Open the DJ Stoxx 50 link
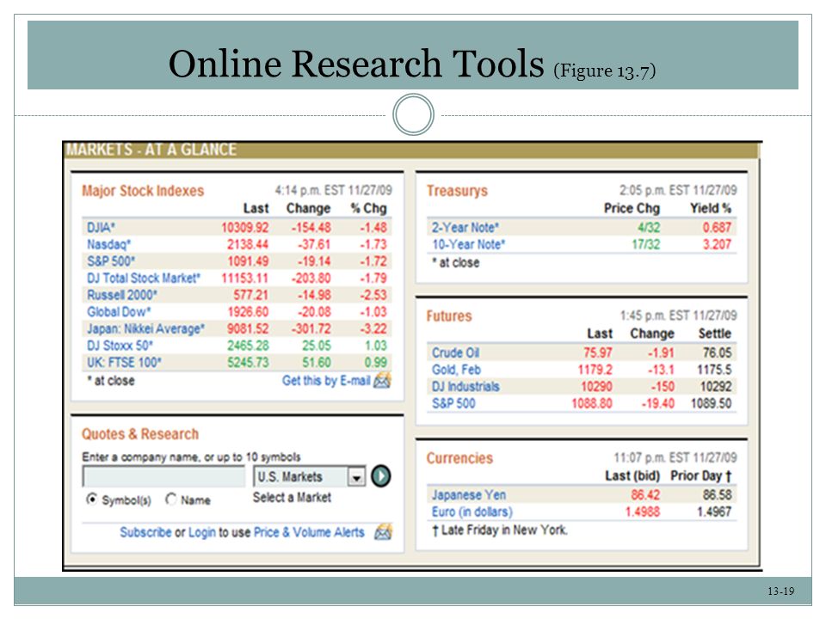Screen dimensions: 826x619 pyautogui.click(x=120, y=346)
